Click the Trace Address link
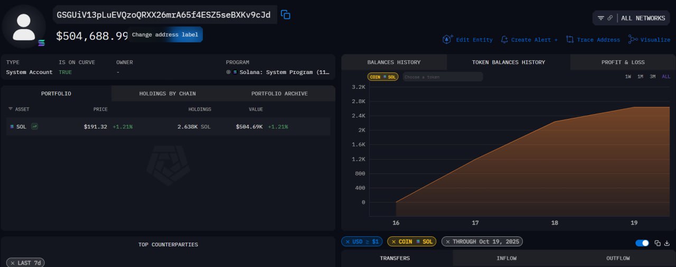The width and height of the screenshot is (676, 267). click(593, 40)
